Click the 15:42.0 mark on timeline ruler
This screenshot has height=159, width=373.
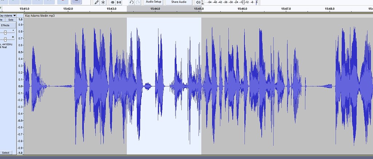[x=68, y=9]
